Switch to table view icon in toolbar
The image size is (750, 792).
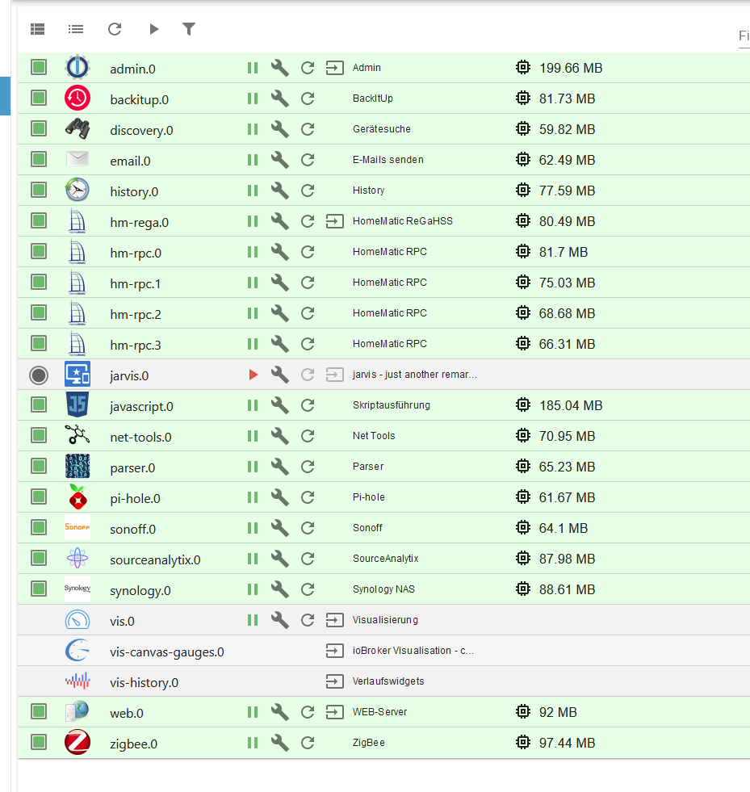pyautogui.click(x=38, y=29)
